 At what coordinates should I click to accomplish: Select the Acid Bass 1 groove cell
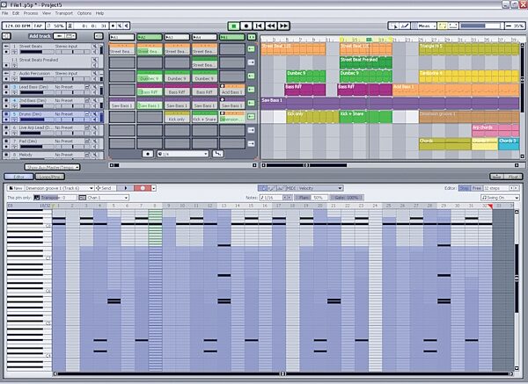click(x=232, y=90)
